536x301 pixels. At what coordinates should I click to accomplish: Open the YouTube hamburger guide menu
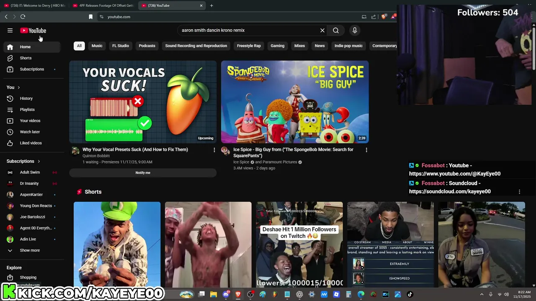10,30
